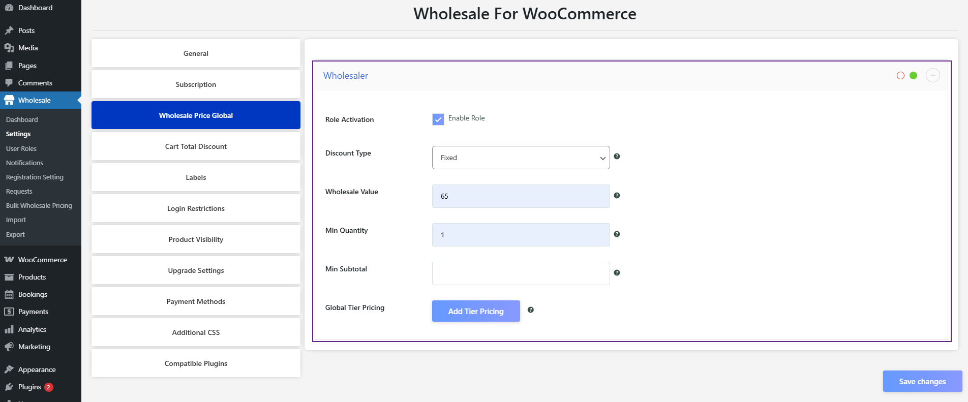968x402 pixels.
Task: Open the Import submenu link
Action: (16, 220)
